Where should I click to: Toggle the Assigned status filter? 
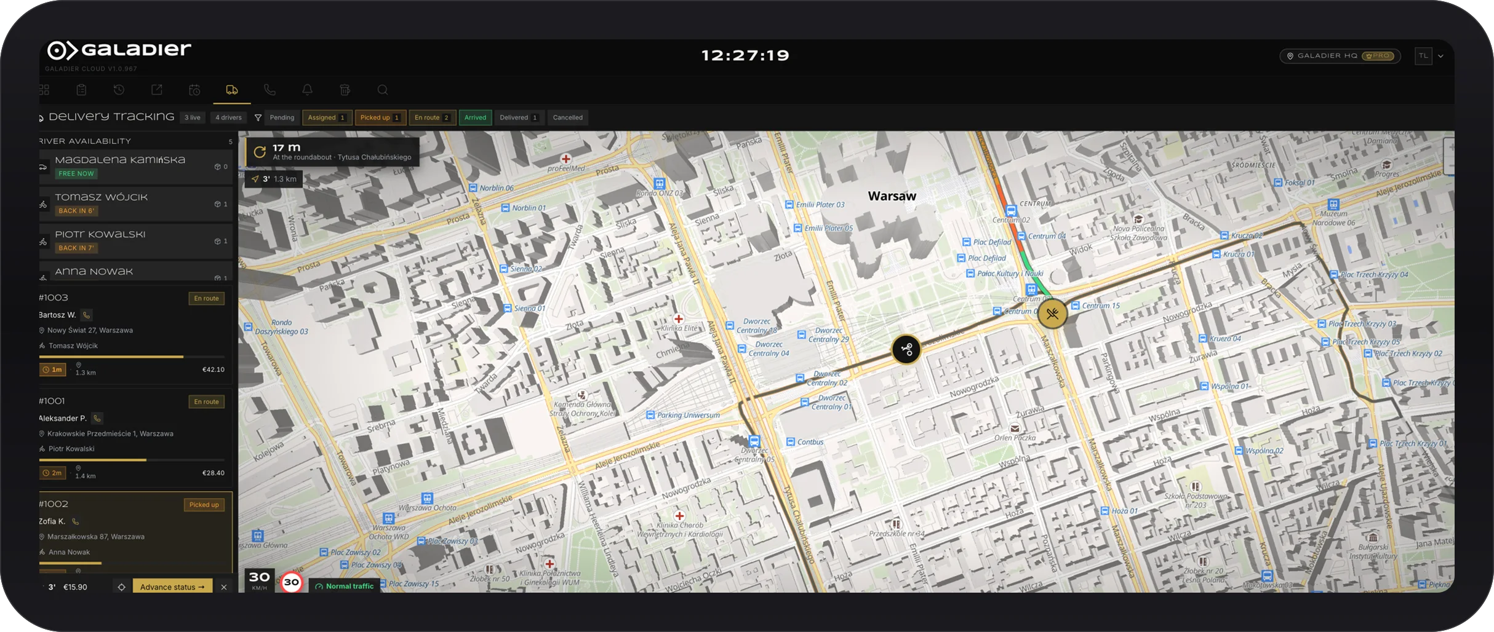tap(327, 117)
